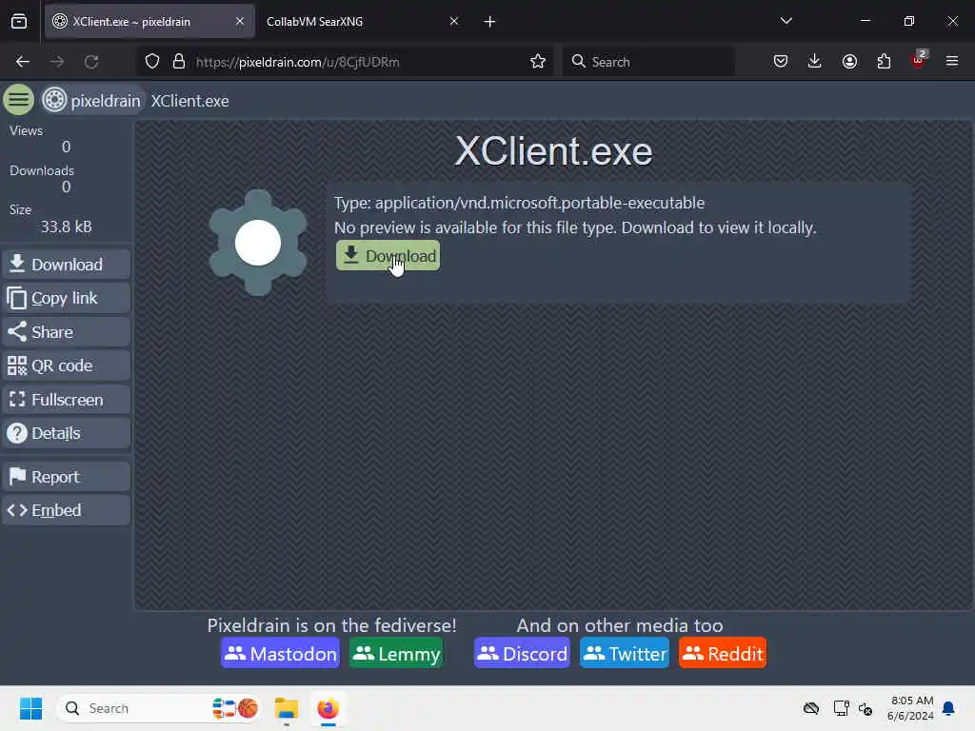Close the CollabVM SearXNG tab
Viewport: 975px width, 731px height.
[454, 21]
